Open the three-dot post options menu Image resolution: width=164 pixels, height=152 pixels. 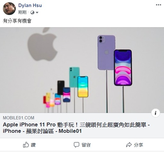coord(158,5)
